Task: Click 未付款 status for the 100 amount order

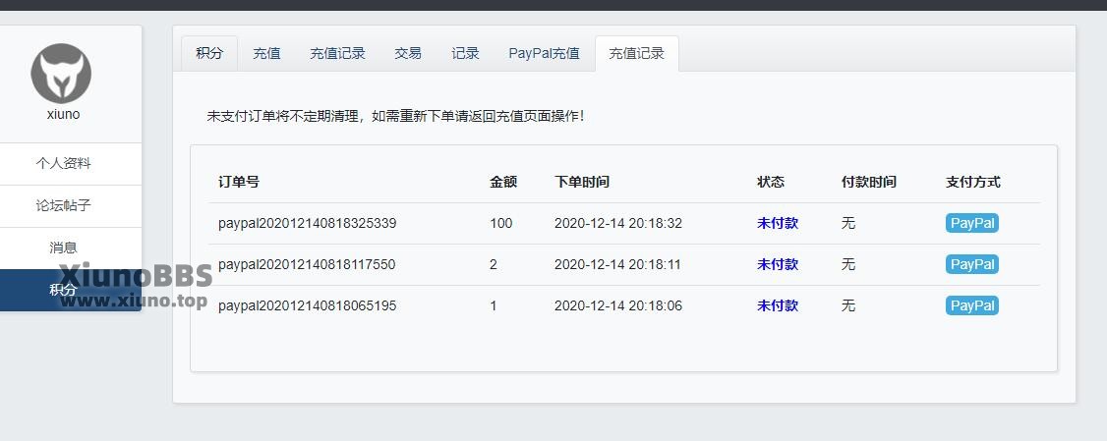Action: (778, 224)
